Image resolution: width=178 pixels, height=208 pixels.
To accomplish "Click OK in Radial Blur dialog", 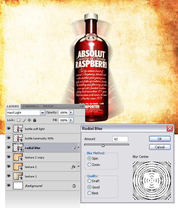I will pos(160,139).
